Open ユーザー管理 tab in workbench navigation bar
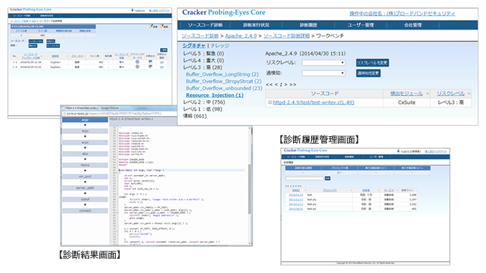Image resolution: width=486 pixels, height=273 pixels. [360, 25]
